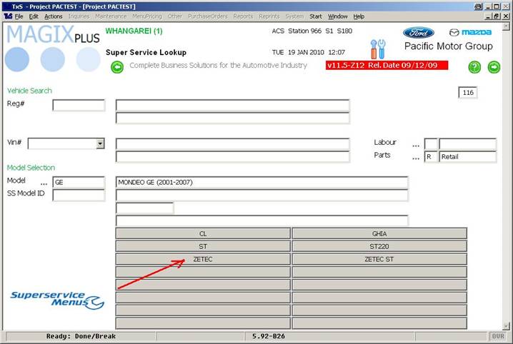Screen dimensions: 513x344
Task: Click the Superservice Menus logo
Action: 57,300
